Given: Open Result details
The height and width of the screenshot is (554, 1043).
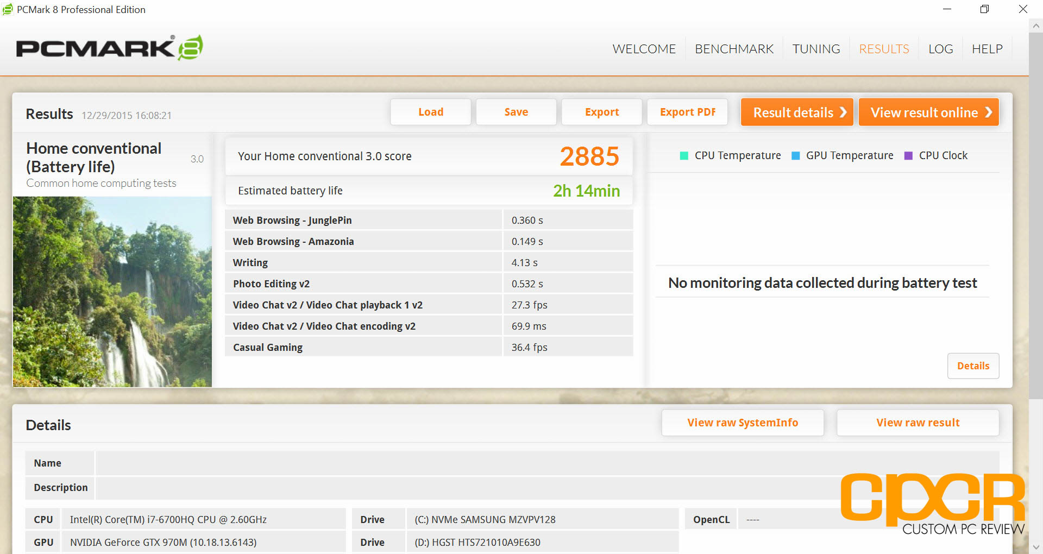Looking at the screenshot, I should (x=797, y=112).
